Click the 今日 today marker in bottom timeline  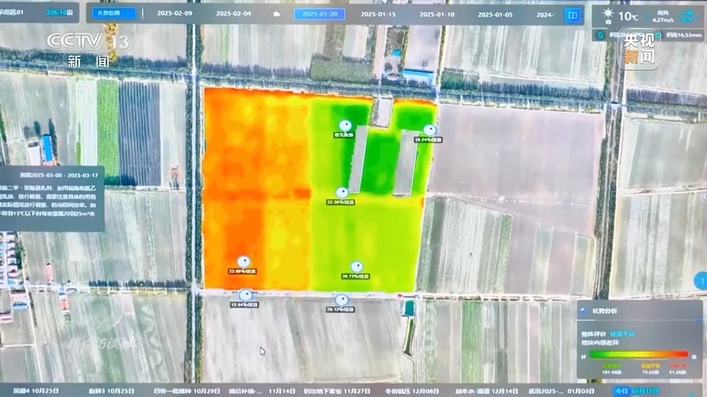pos(621,391)
